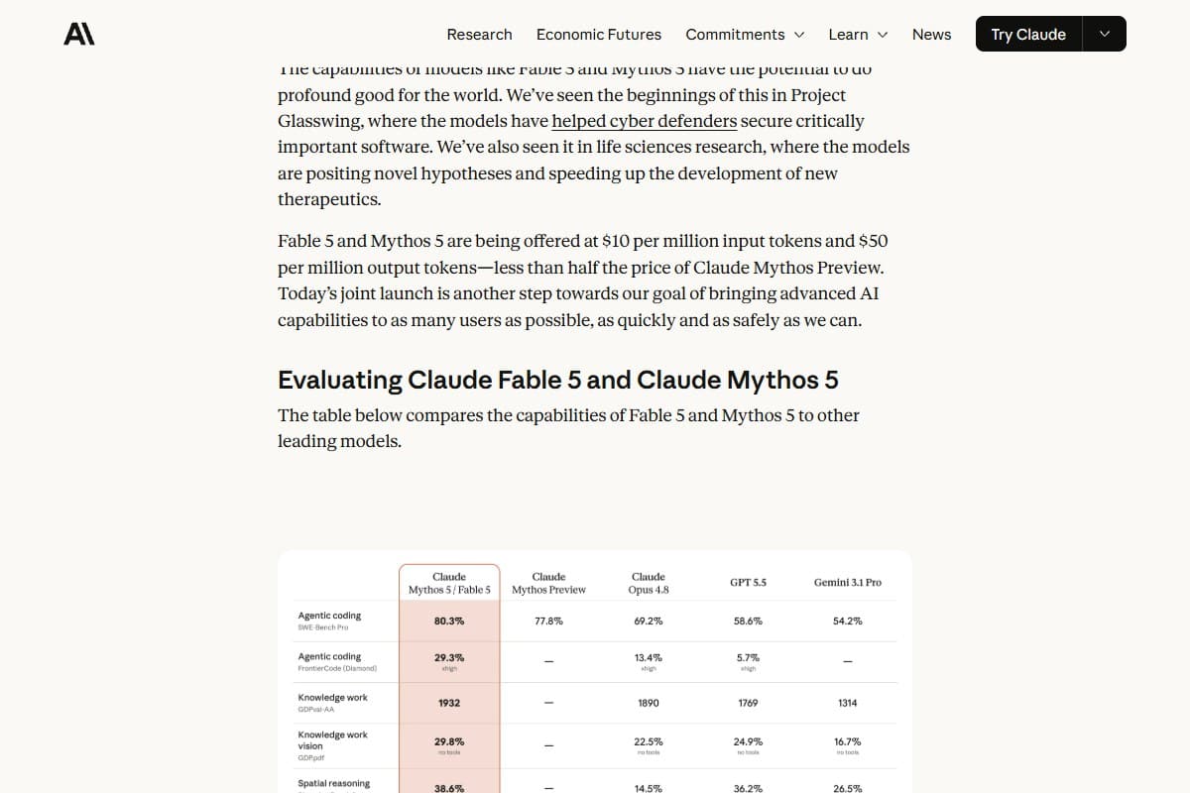This screenshot has height=793, width=1190.
Task: Click the Anthropic logo icon
Action: point(79,34)
